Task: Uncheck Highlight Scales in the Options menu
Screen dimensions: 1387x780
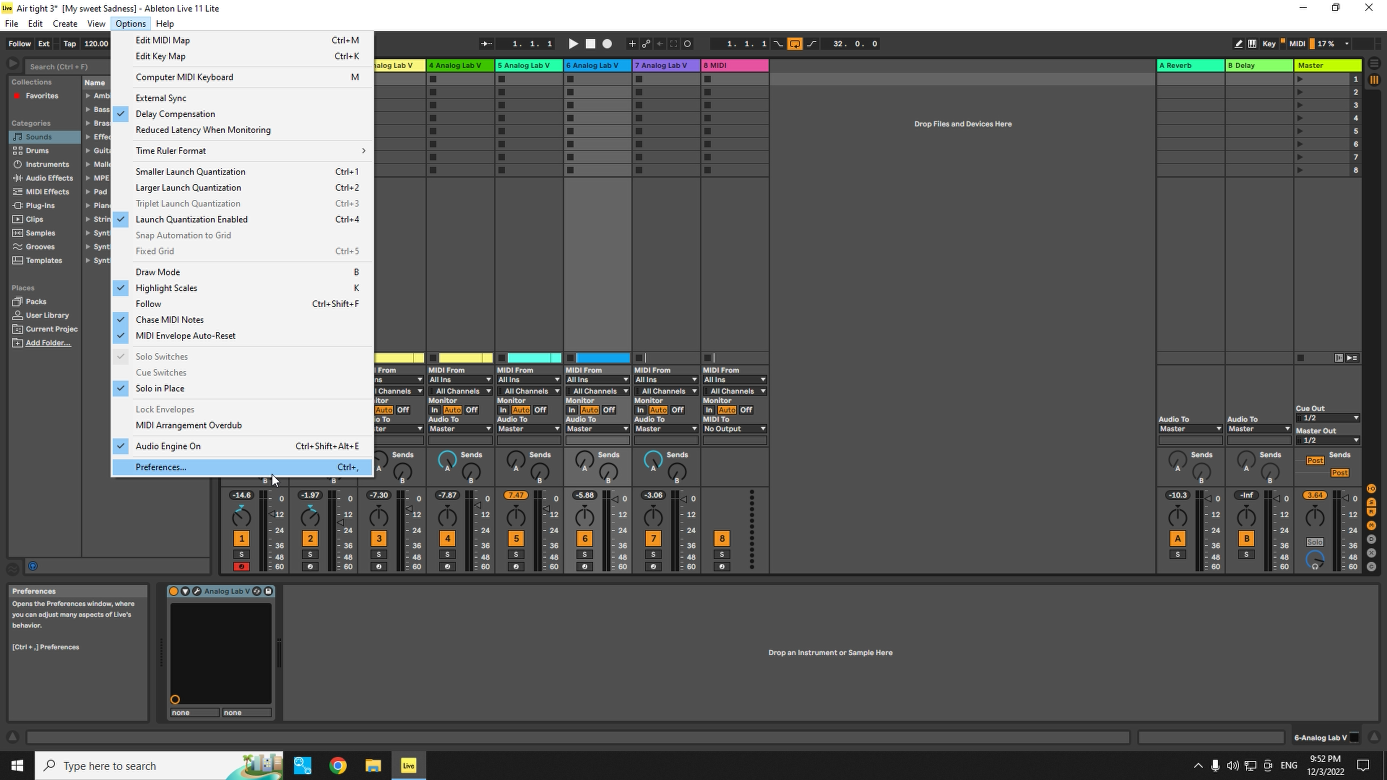Action: click(166, 287)
